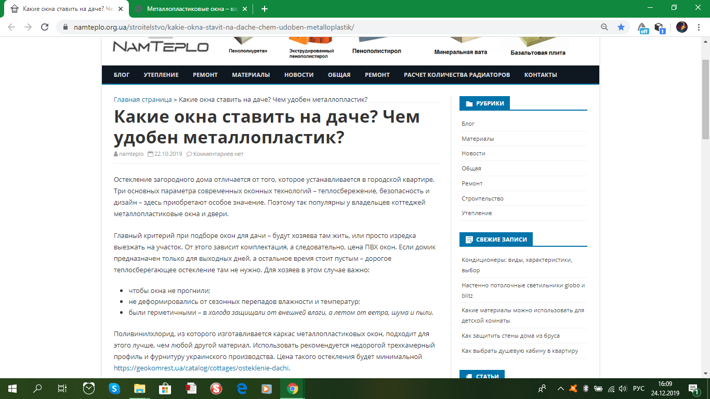Close the Какие окна ставить на даче tab
This screenshot has height=399, width=710.
(x=120, y=9)
